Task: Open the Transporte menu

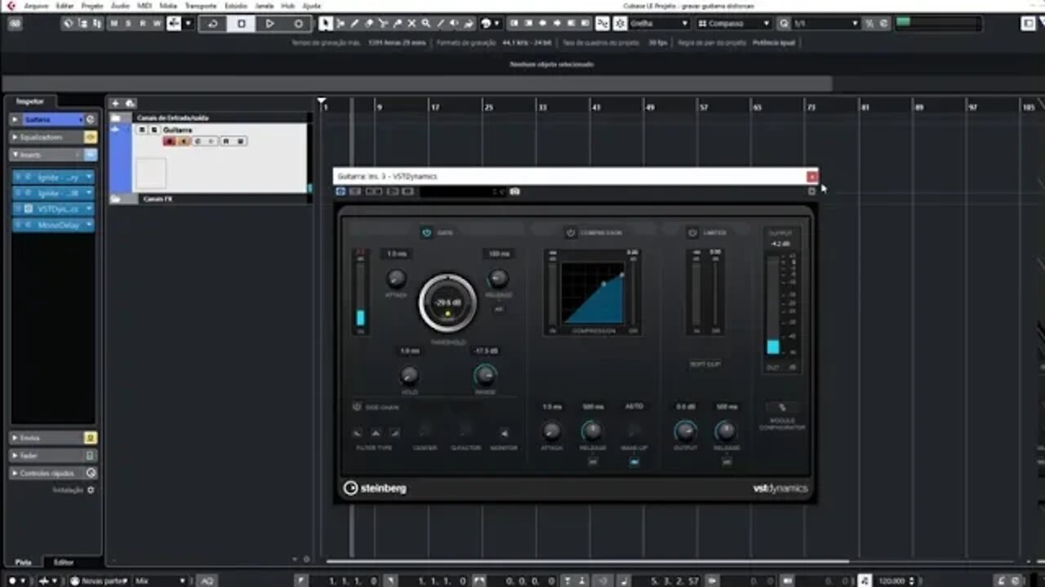Action: (201, 5)
